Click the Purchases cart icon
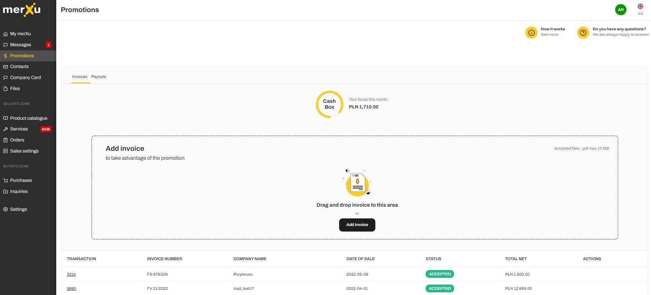This screenshot has width=651, height=295. (6, 180)
